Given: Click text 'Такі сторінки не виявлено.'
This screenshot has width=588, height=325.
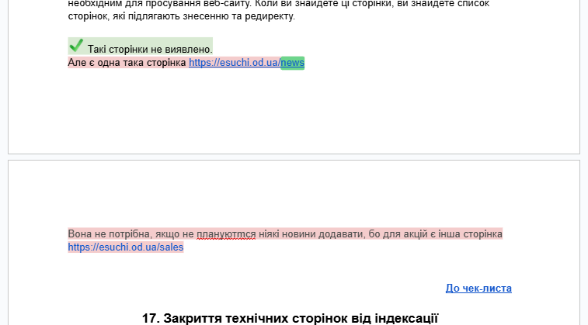Looking at the screenshot, I should pos(150,49).
